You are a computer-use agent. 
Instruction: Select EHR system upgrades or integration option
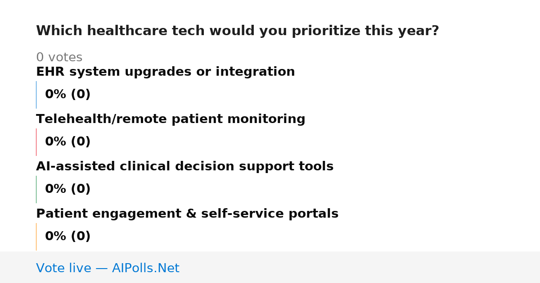pyautogui.click(x=165, y=72)
